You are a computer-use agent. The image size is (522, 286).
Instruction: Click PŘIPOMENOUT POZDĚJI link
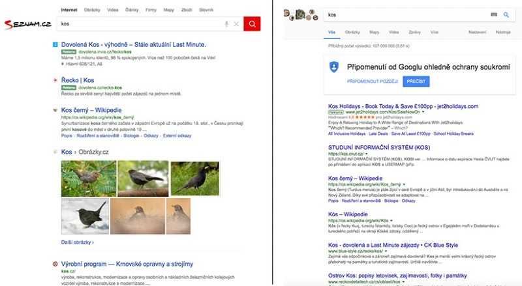372,81
